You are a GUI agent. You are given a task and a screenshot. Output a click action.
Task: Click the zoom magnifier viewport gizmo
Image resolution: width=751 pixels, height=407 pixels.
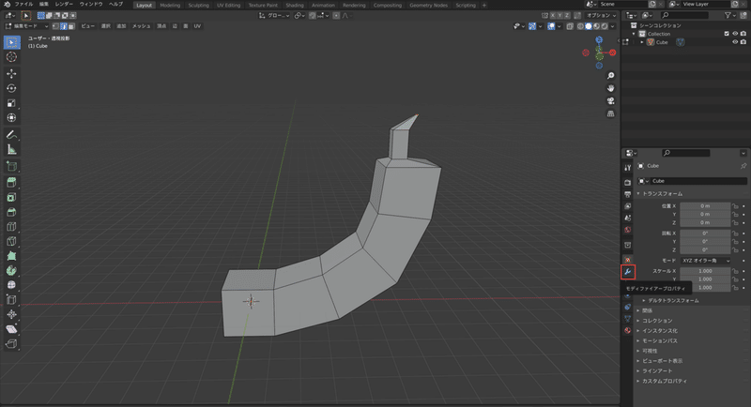[610, 75]
